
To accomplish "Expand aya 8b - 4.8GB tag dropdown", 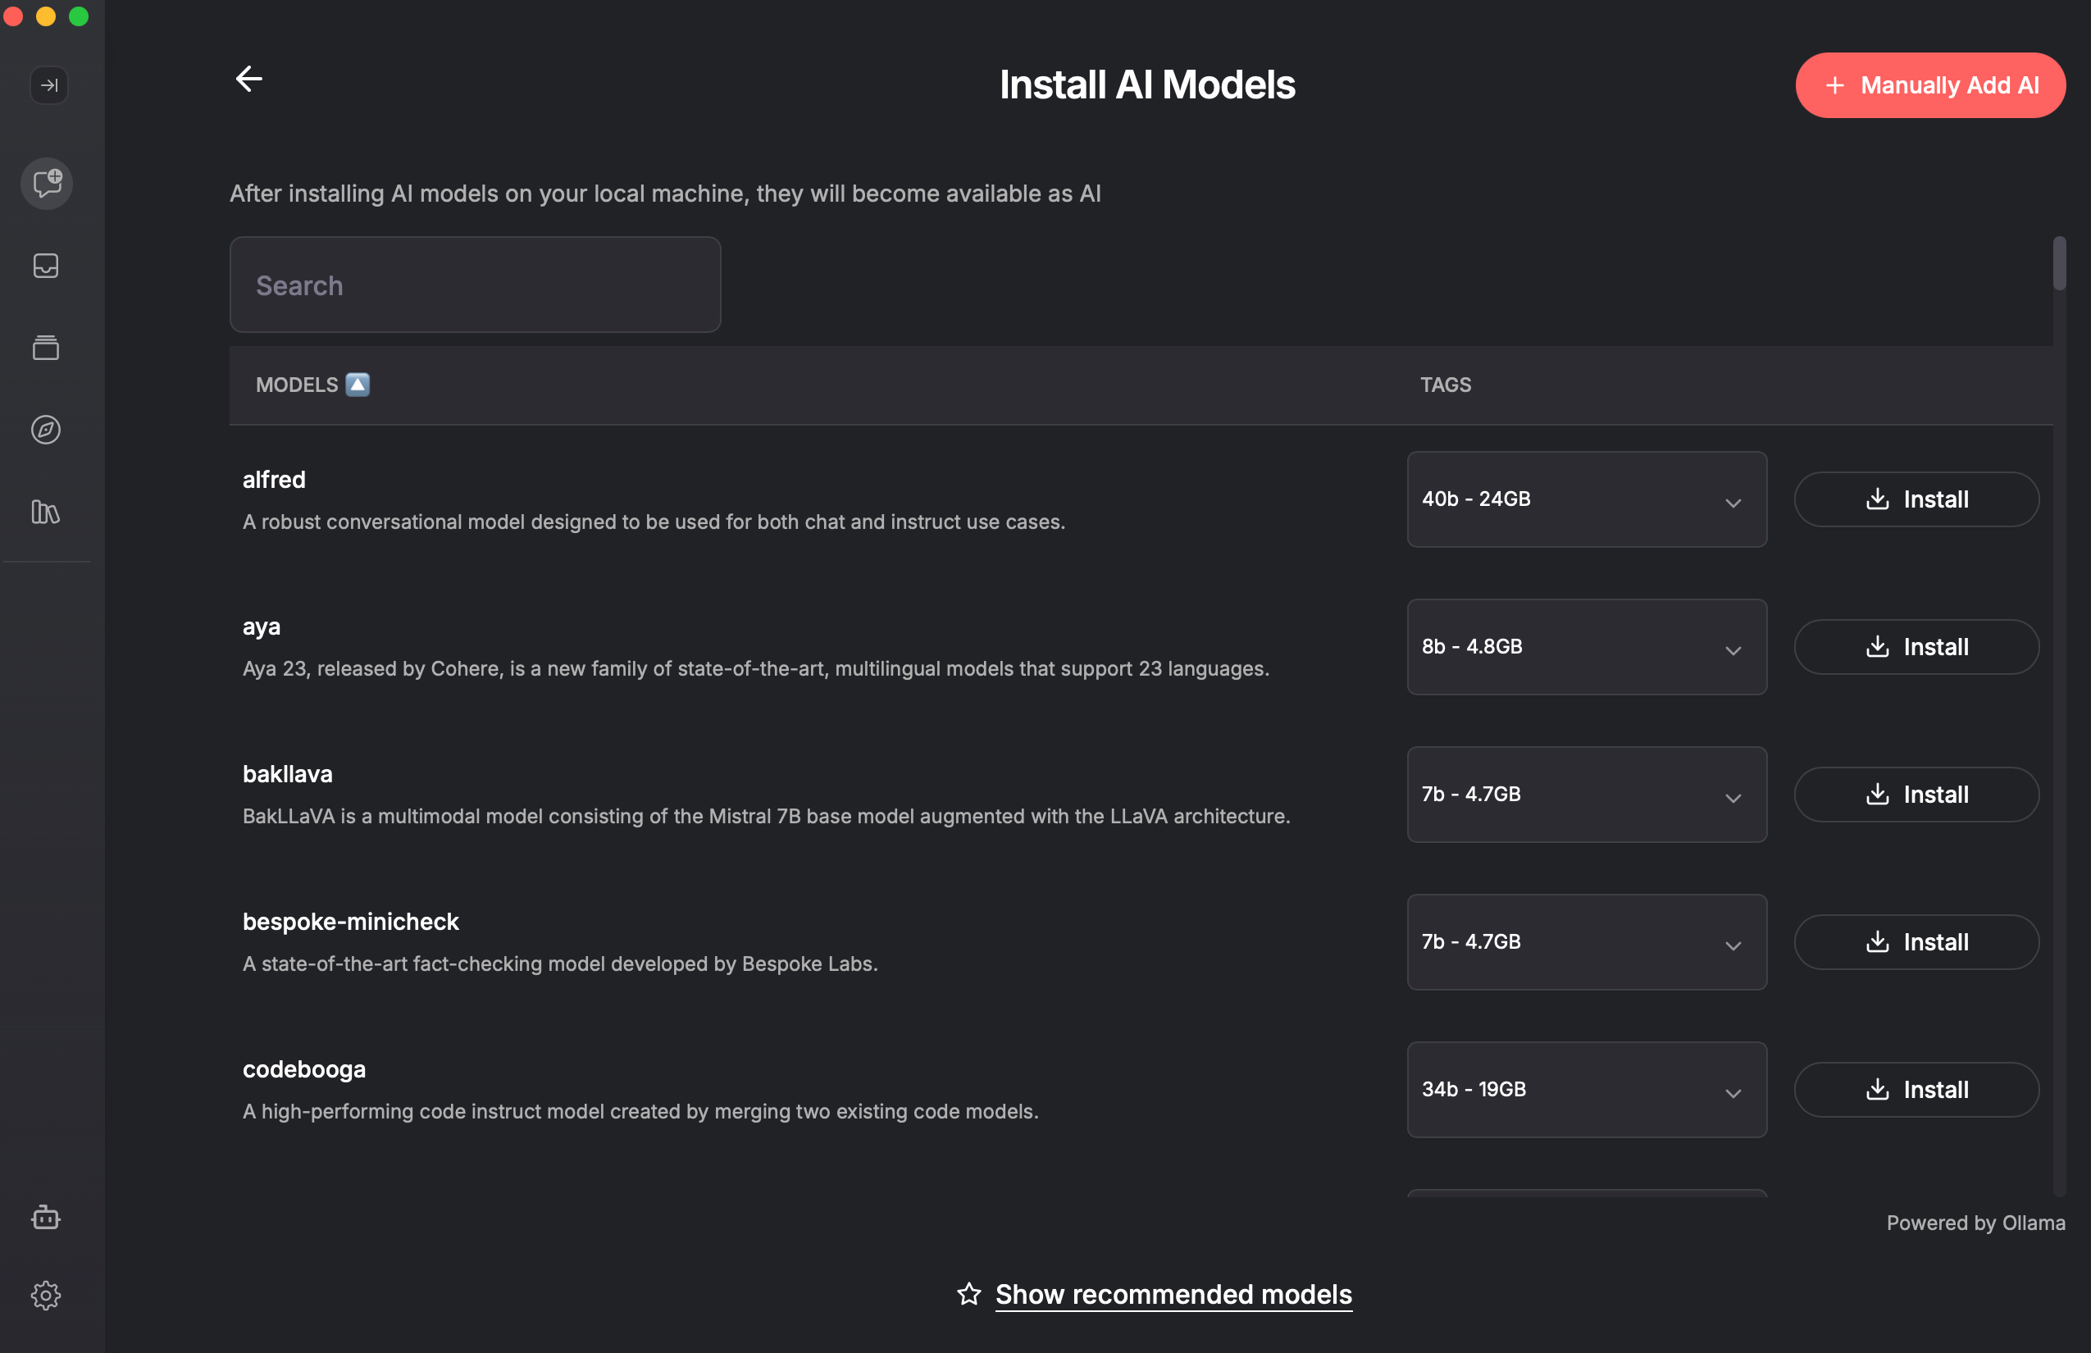I will (1586, 647).
